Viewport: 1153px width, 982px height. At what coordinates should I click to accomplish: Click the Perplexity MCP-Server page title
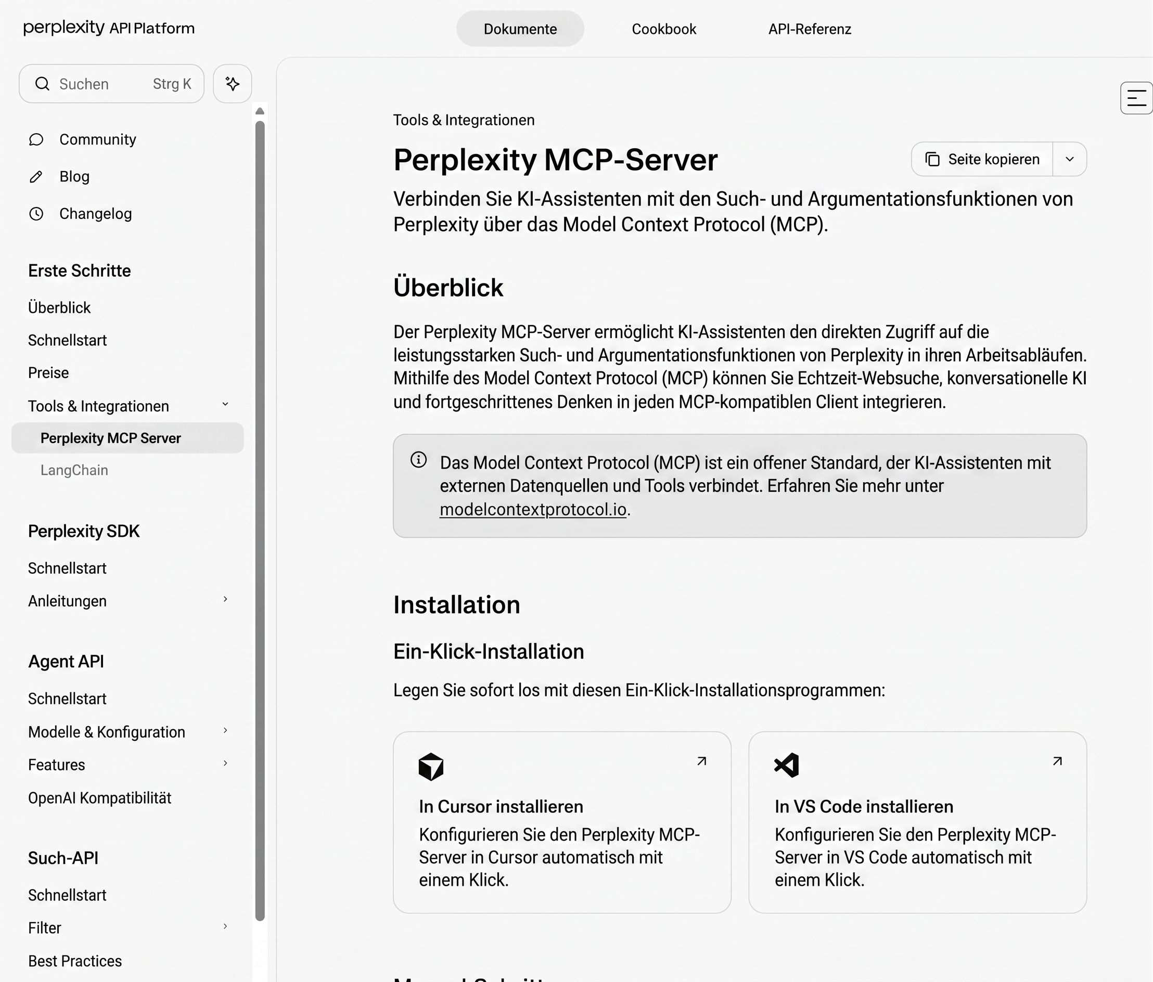coord(555,160)
